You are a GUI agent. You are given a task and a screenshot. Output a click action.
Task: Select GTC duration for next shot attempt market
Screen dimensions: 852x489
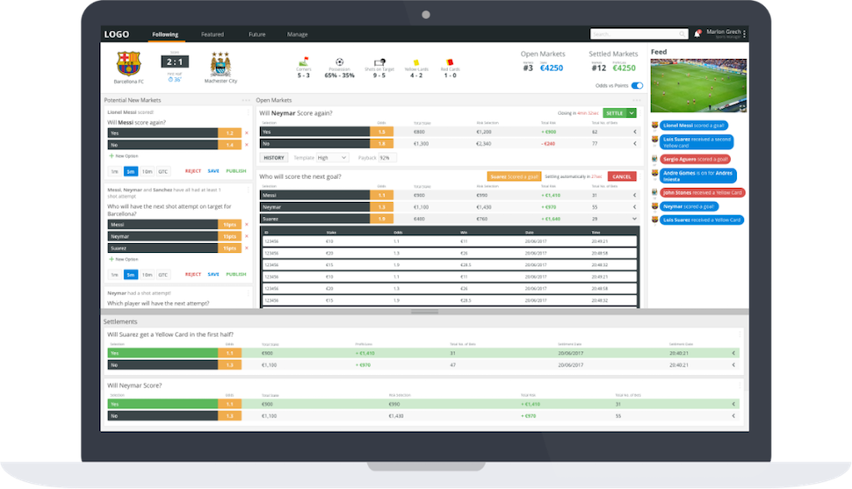[163, 275]
